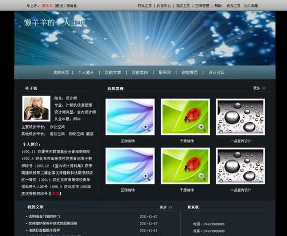The image size is (287, 236).
Task: Click magnifier icon on first-row 互动装饰 thumbnail
Action: [x=146, y=128]
